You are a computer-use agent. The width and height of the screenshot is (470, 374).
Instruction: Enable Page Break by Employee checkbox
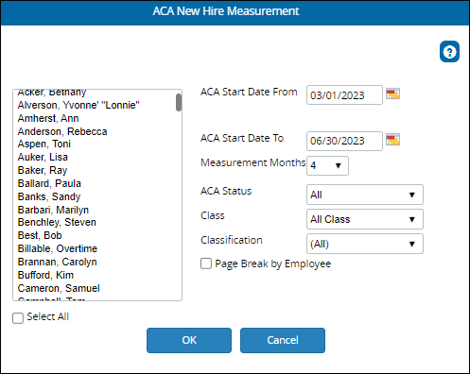[206, 263]
